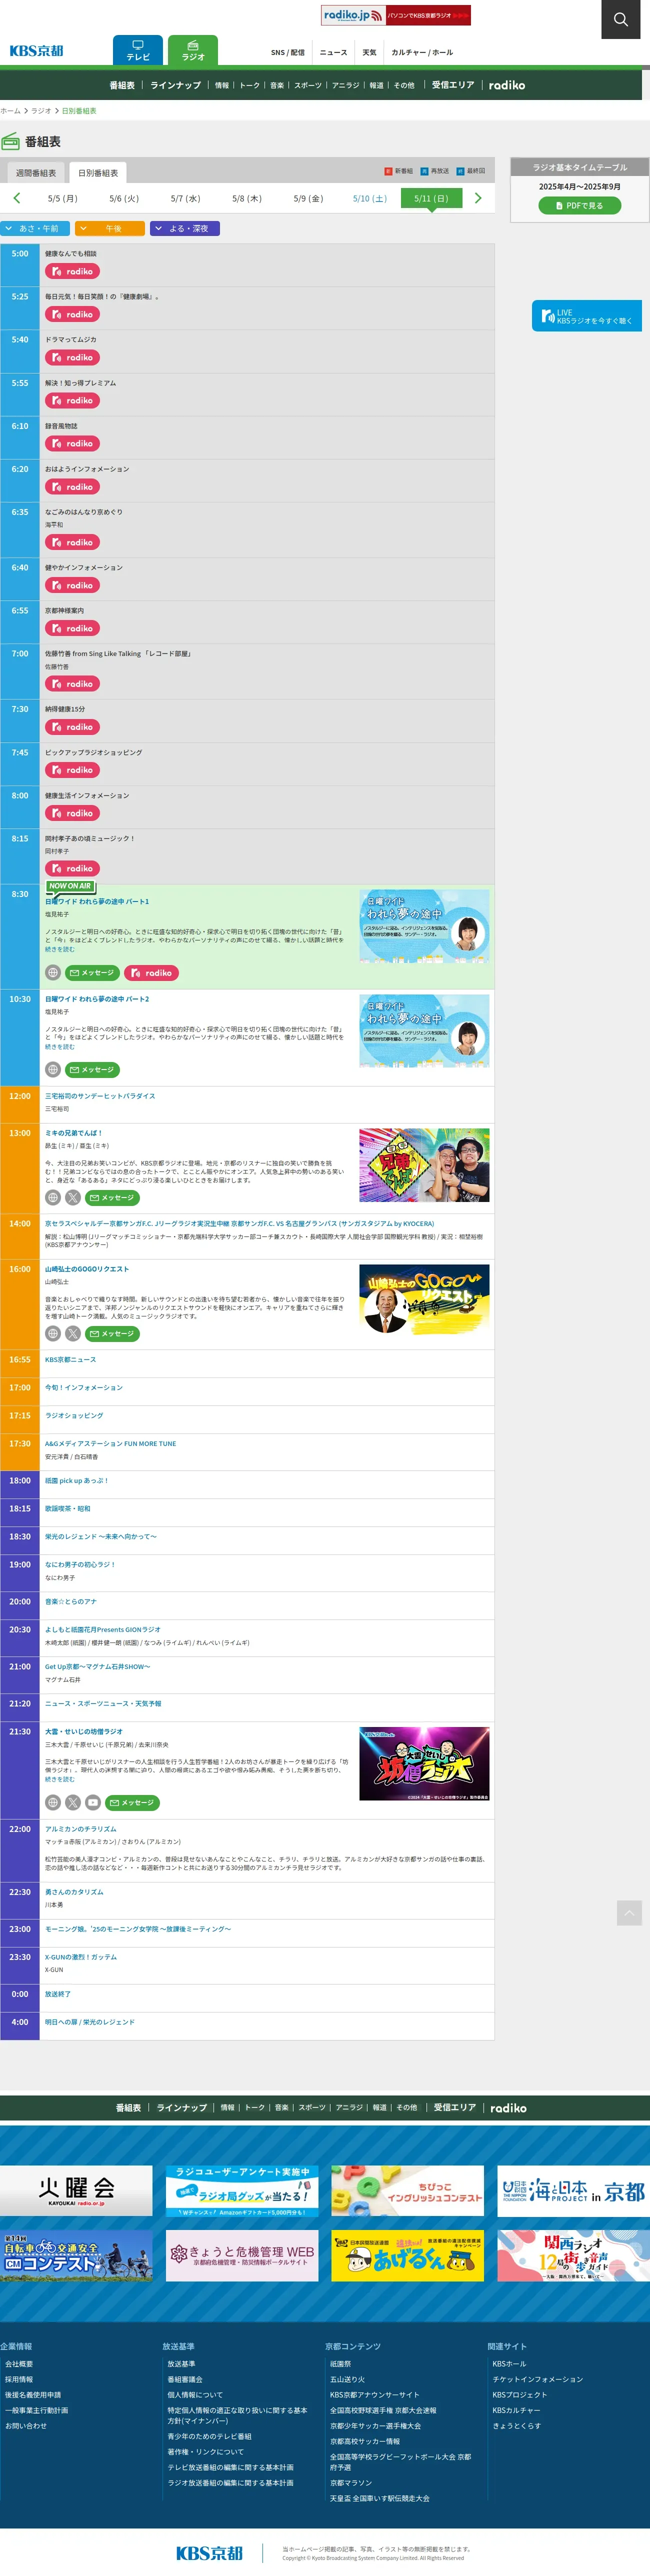Switch to the ラジオ tab

click(193, 50)
